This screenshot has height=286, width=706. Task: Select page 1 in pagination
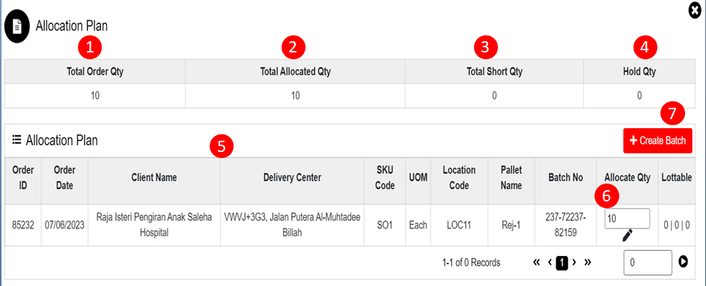(562, 263)
